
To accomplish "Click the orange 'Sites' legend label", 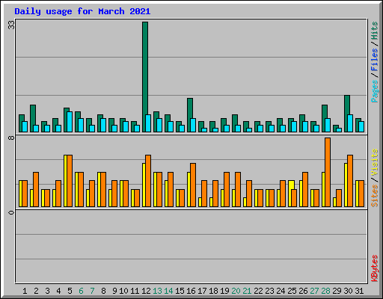I will coord(374,196).
